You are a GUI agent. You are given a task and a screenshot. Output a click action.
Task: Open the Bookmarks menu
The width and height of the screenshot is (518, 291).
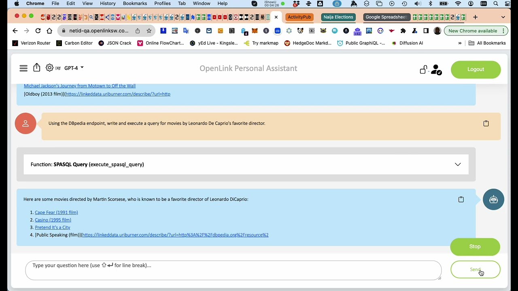coord(135,4)
